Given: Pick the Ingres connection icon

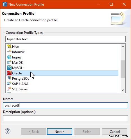Looking at the screenshot, I should (9, 57).
